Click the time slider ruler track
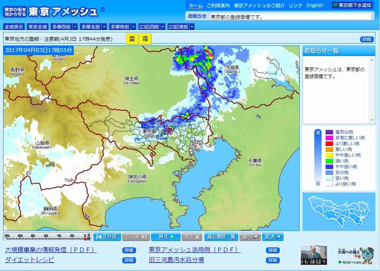Image resolution: width=380 pixels, height=271 pixels. click(x=48, y=237)
